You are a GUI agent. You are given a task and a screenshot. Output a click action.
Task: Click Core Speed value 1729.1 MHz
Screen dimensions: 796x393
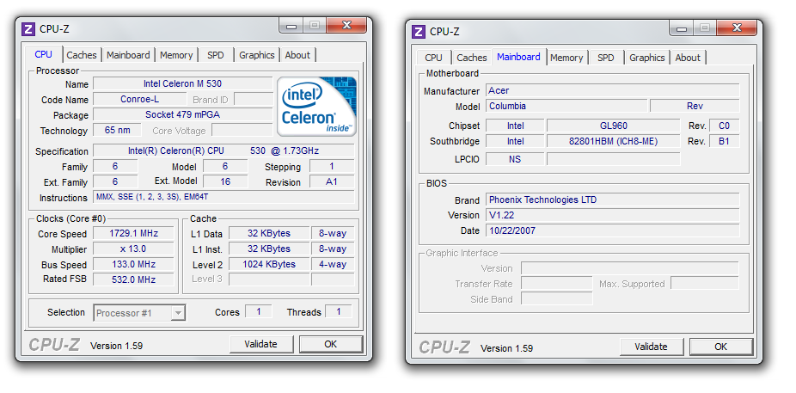coord(133,234)
